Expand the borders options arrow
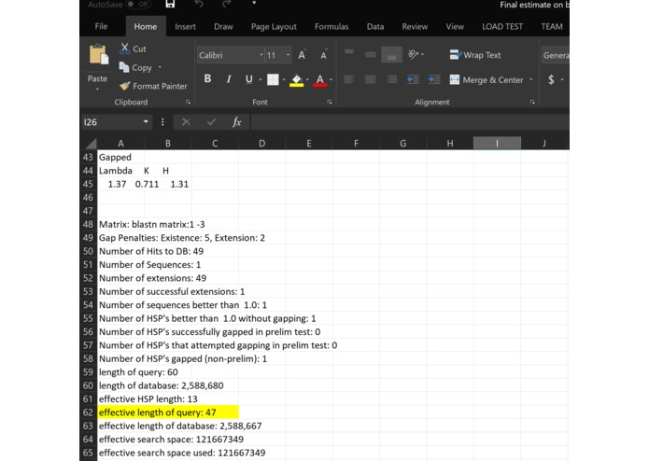Screen dimensions: 649x461 point(284,79)
